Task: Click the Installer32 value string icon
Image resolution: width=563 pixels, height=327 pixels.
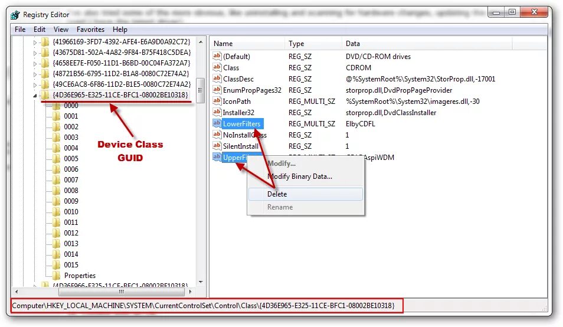Action: (217, 112)
